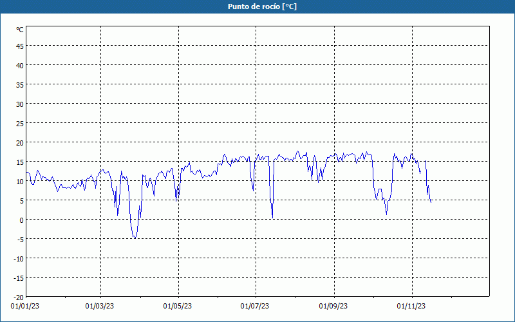Click the 'Punto de rocío [°C]' chart title

pos(262,6)
